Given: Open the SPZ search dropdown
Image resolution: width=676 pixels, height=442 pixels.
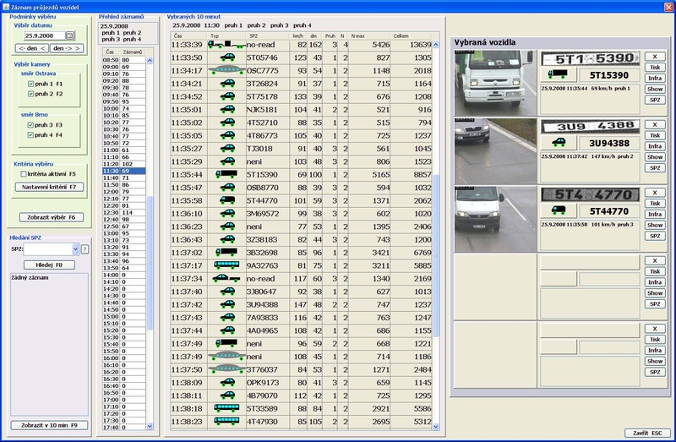Looking at the screenshot, I should pos(75,249).
